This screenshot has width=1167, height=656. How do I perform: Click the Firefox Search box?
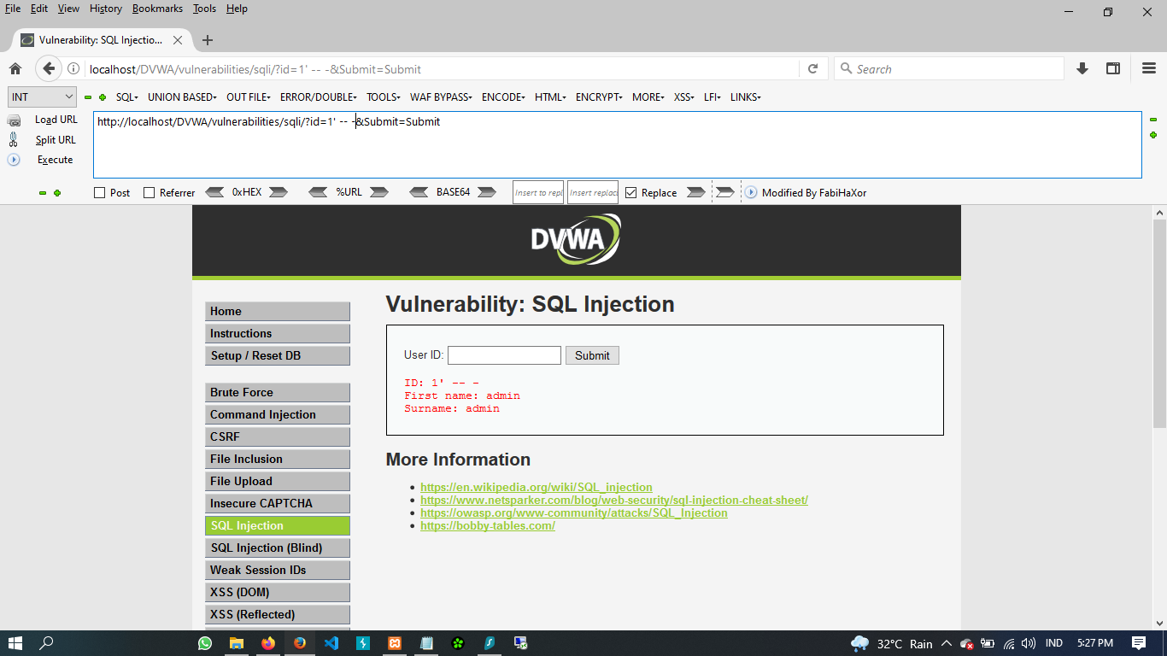[949, 69]
